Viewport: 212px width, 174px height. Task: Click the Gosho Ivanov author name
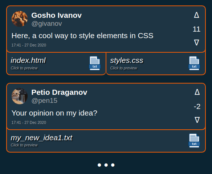coord(57,15)
